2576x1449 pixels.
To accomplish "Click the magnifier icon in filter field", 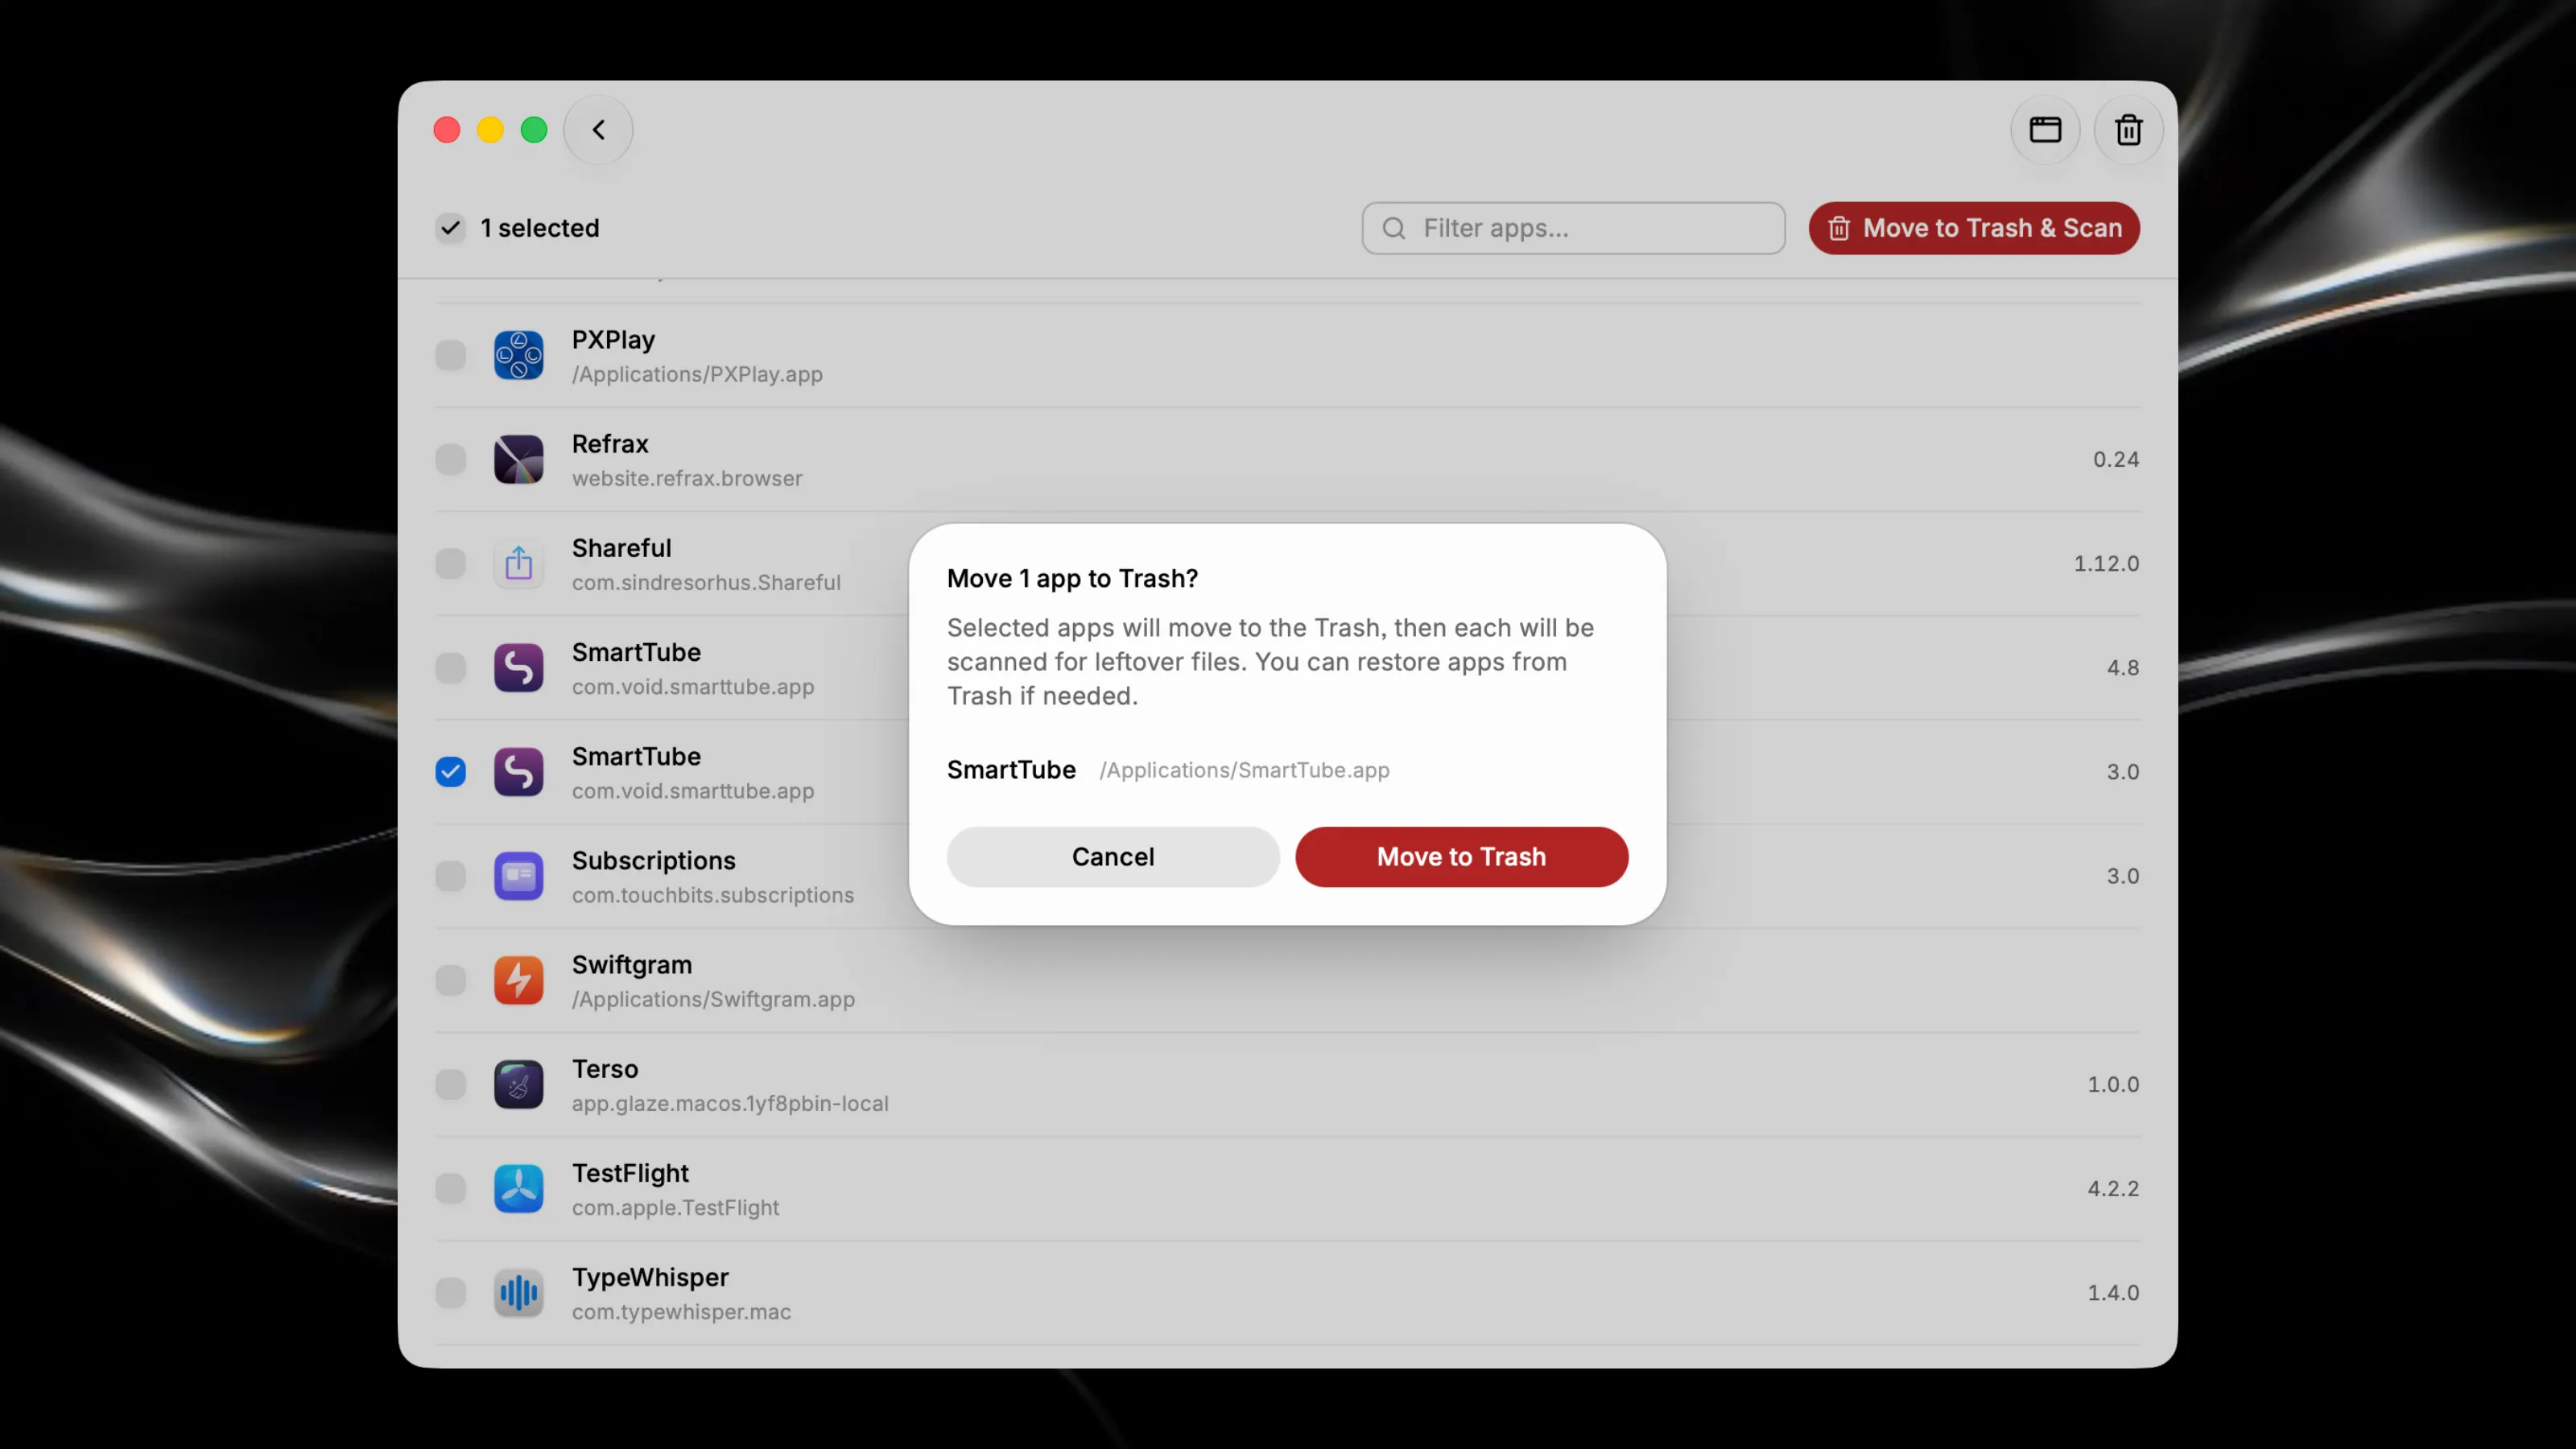I will tap(1394, 228).
